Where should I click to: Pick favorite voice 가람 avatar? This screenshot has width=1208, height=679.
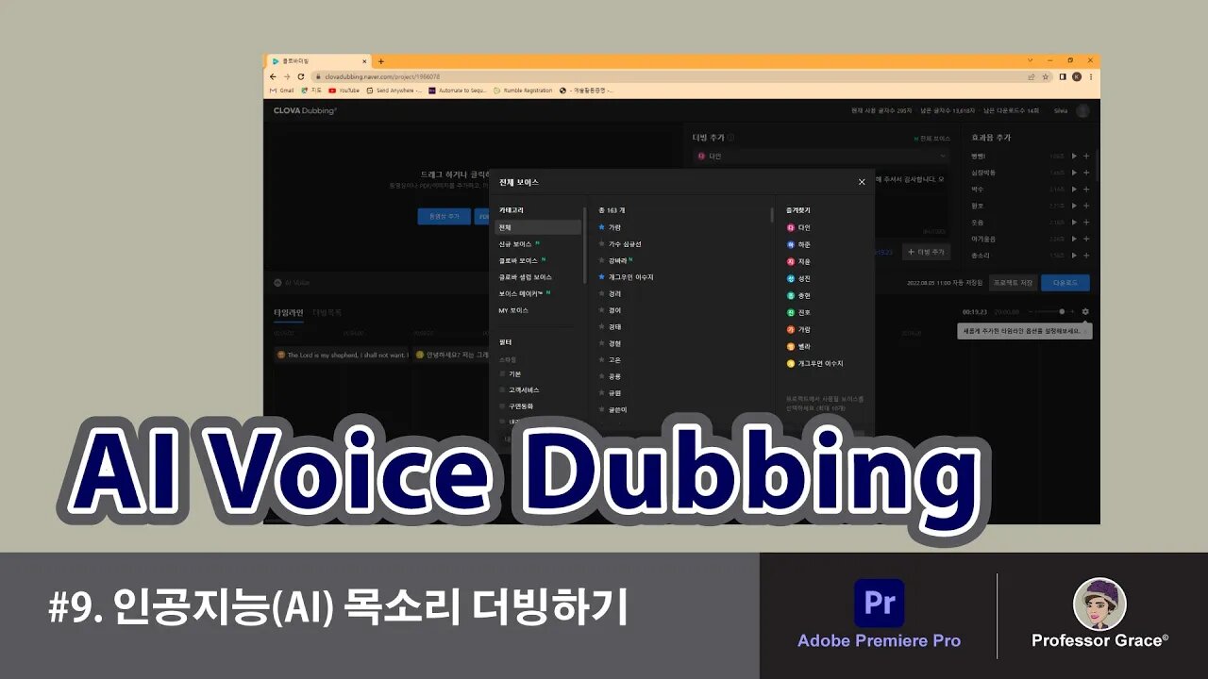(791, 329)
